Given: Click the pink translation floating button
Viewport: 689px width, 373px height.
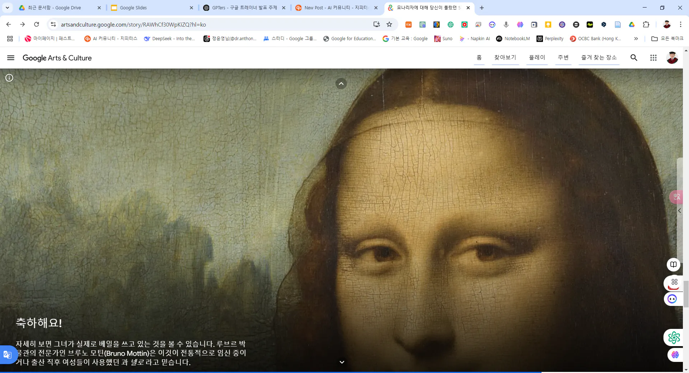Looking at the screenshot, I should 676,197.
